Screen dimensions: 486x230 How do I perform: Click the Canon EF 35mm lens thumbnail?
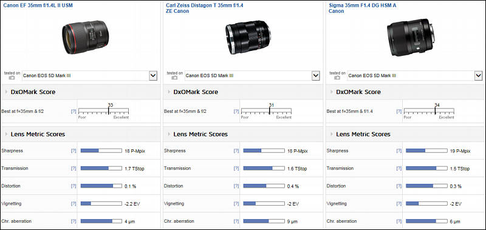(x=86, y=37)
